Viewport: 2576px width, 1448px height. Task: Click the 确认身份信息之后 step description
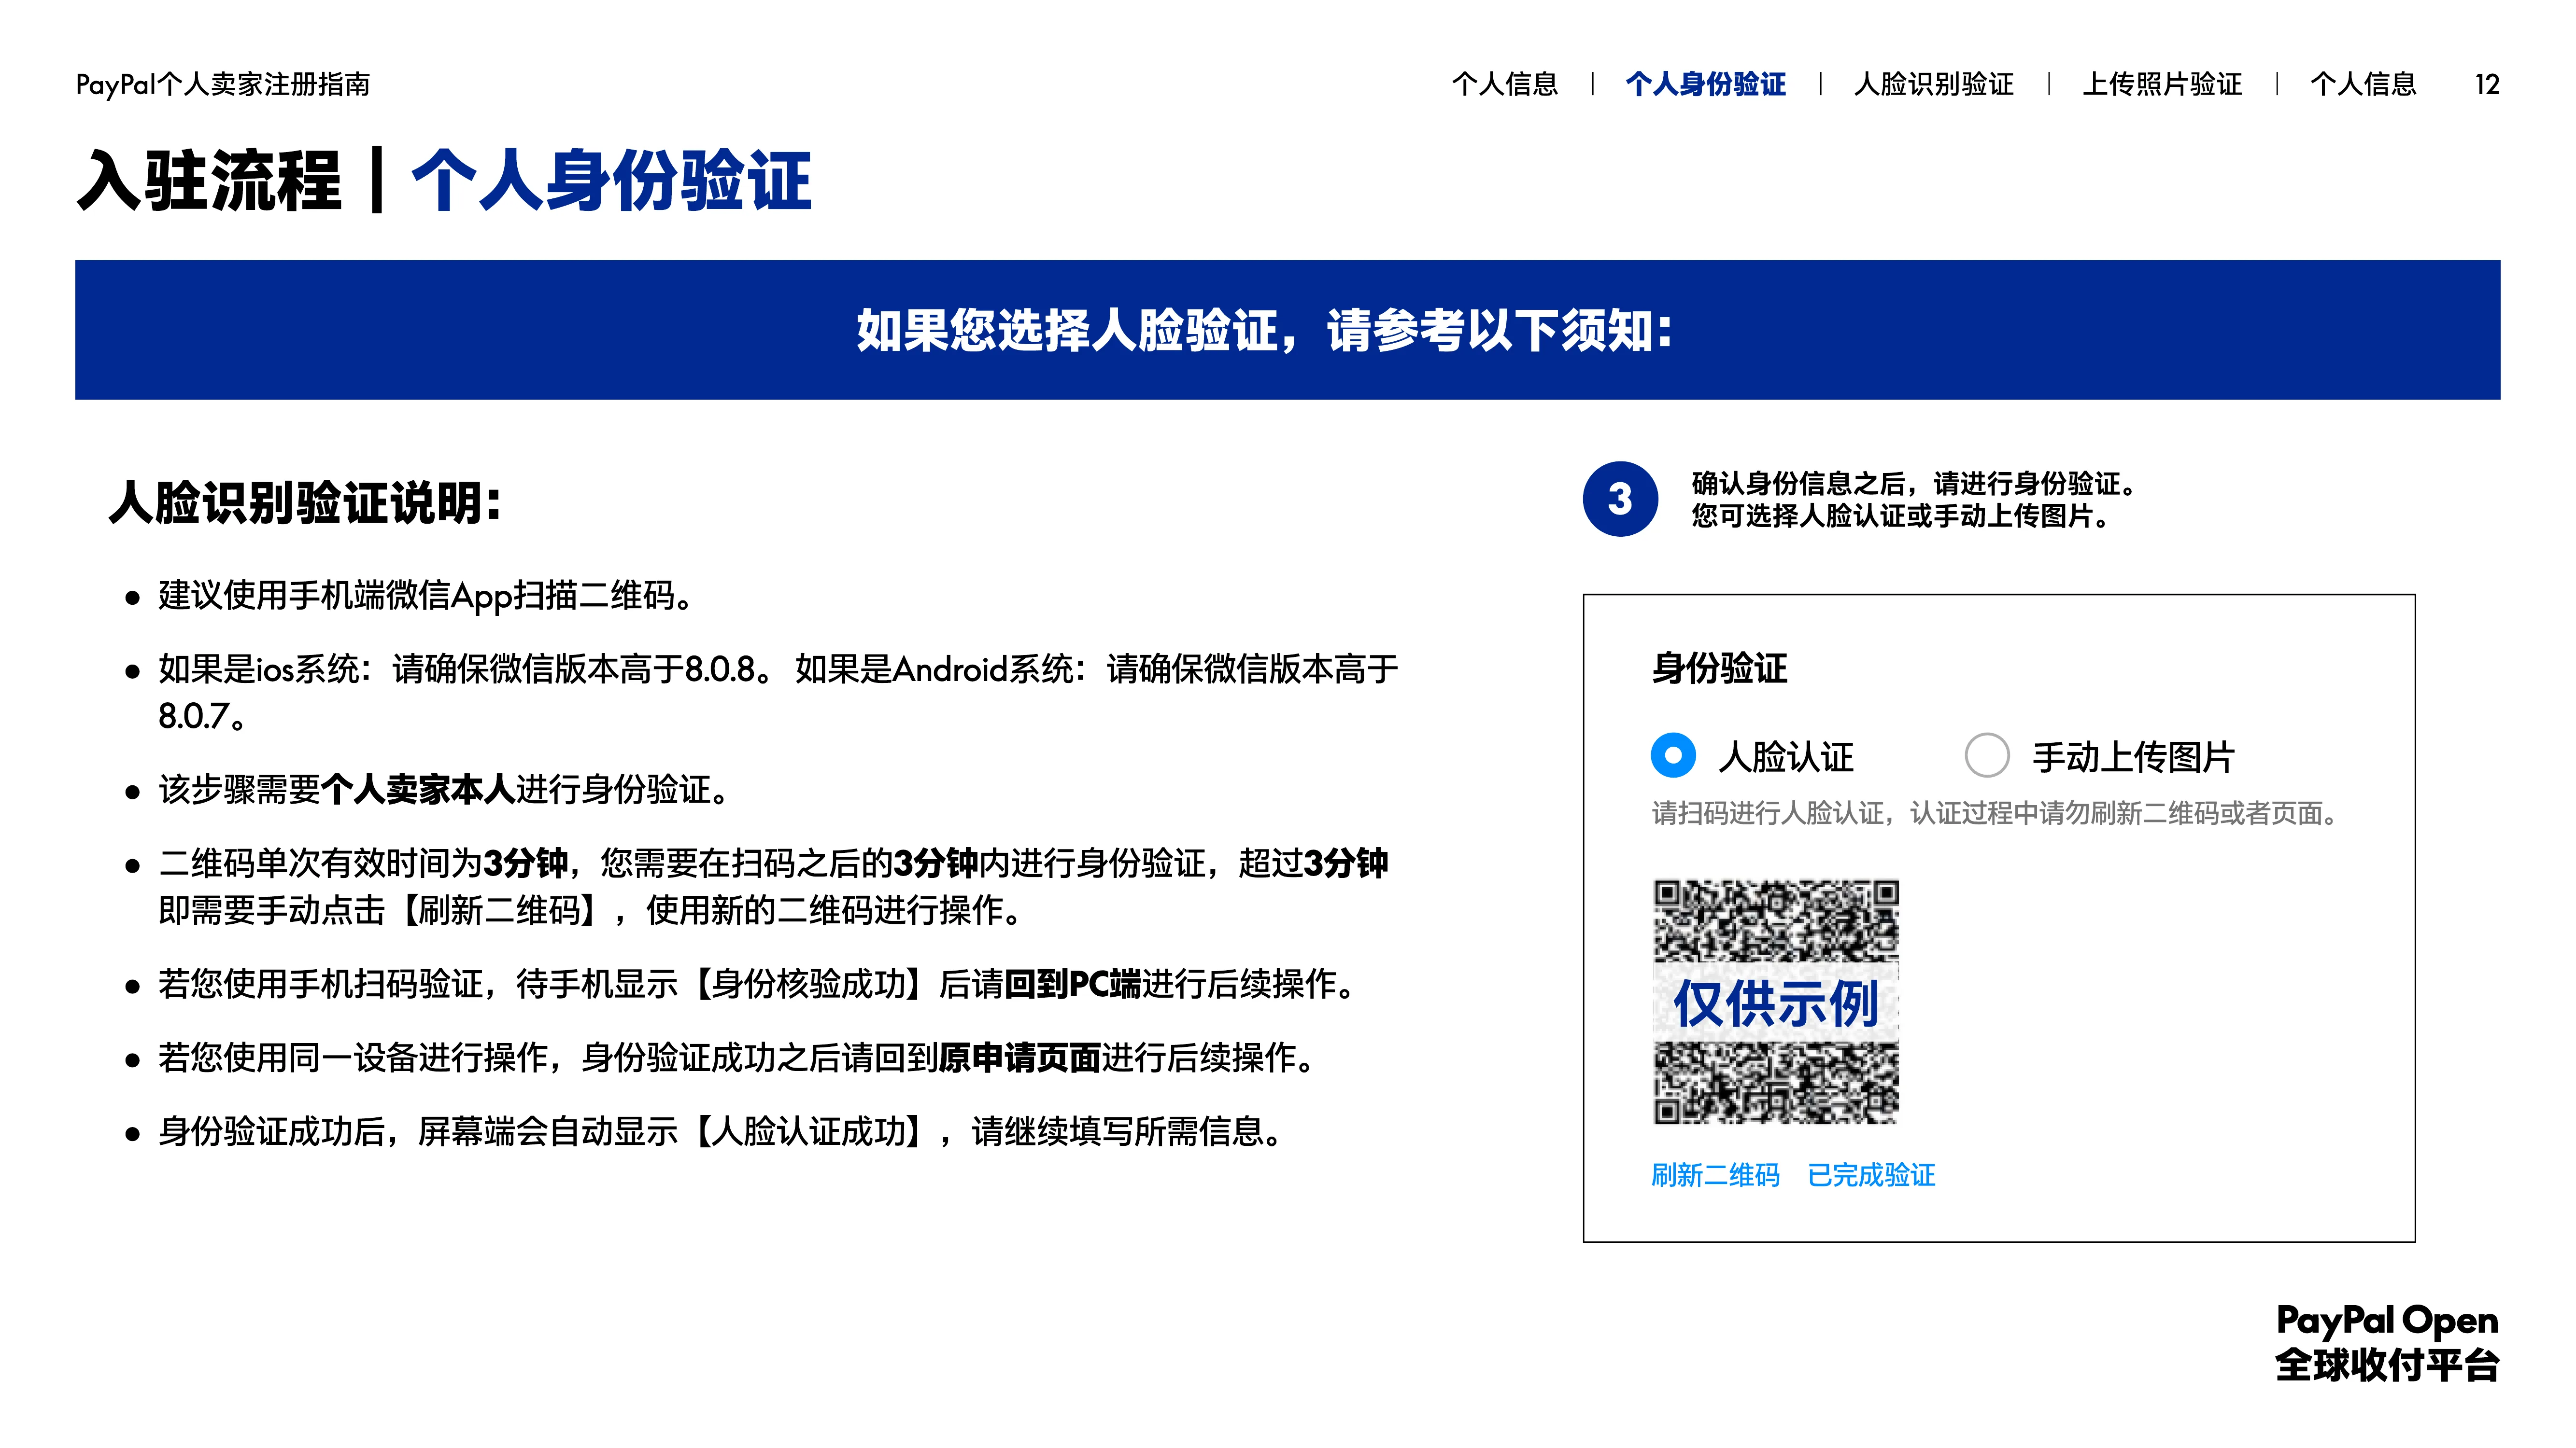(1913, 499)
